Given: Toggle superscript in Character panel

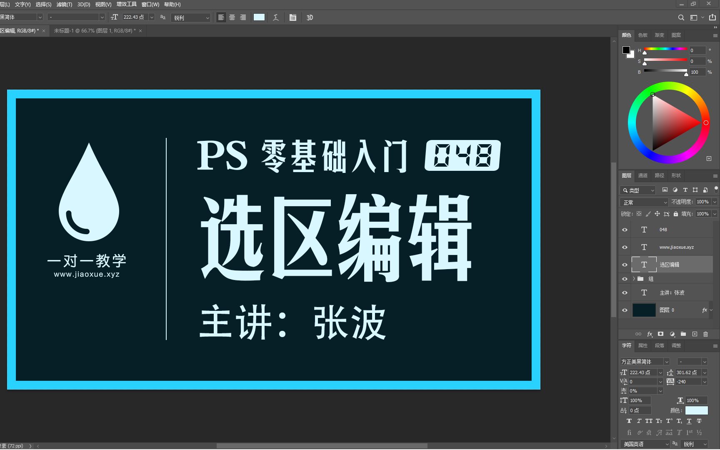Looking at the screenshot, I should pos(669,421).
